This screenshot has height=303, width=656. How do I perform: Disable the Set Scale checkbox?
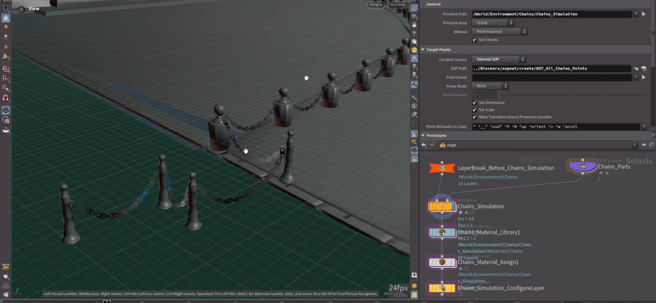click(x=474, y=110)
